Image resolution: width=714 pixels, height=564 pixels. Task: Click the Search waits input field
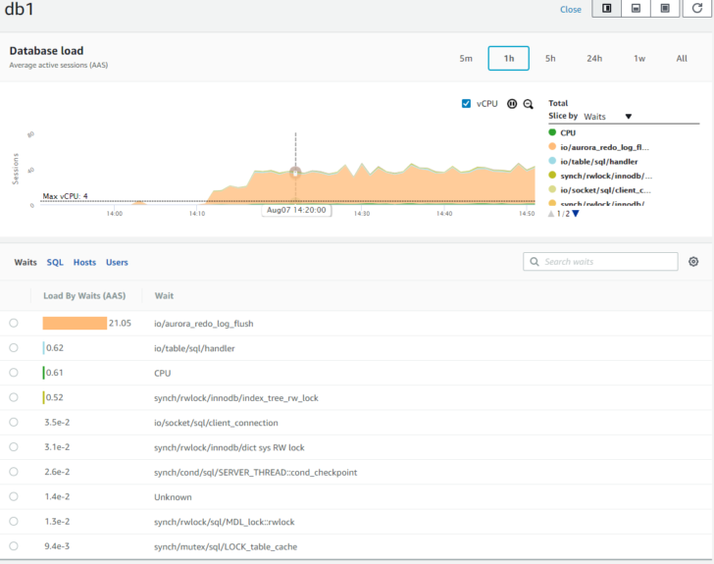600,262
